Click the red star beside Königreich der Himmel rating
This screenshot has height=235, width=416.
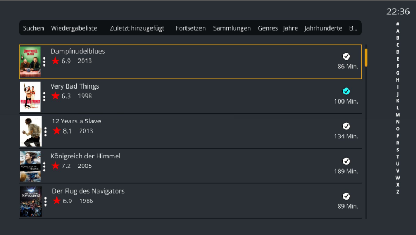55,166
